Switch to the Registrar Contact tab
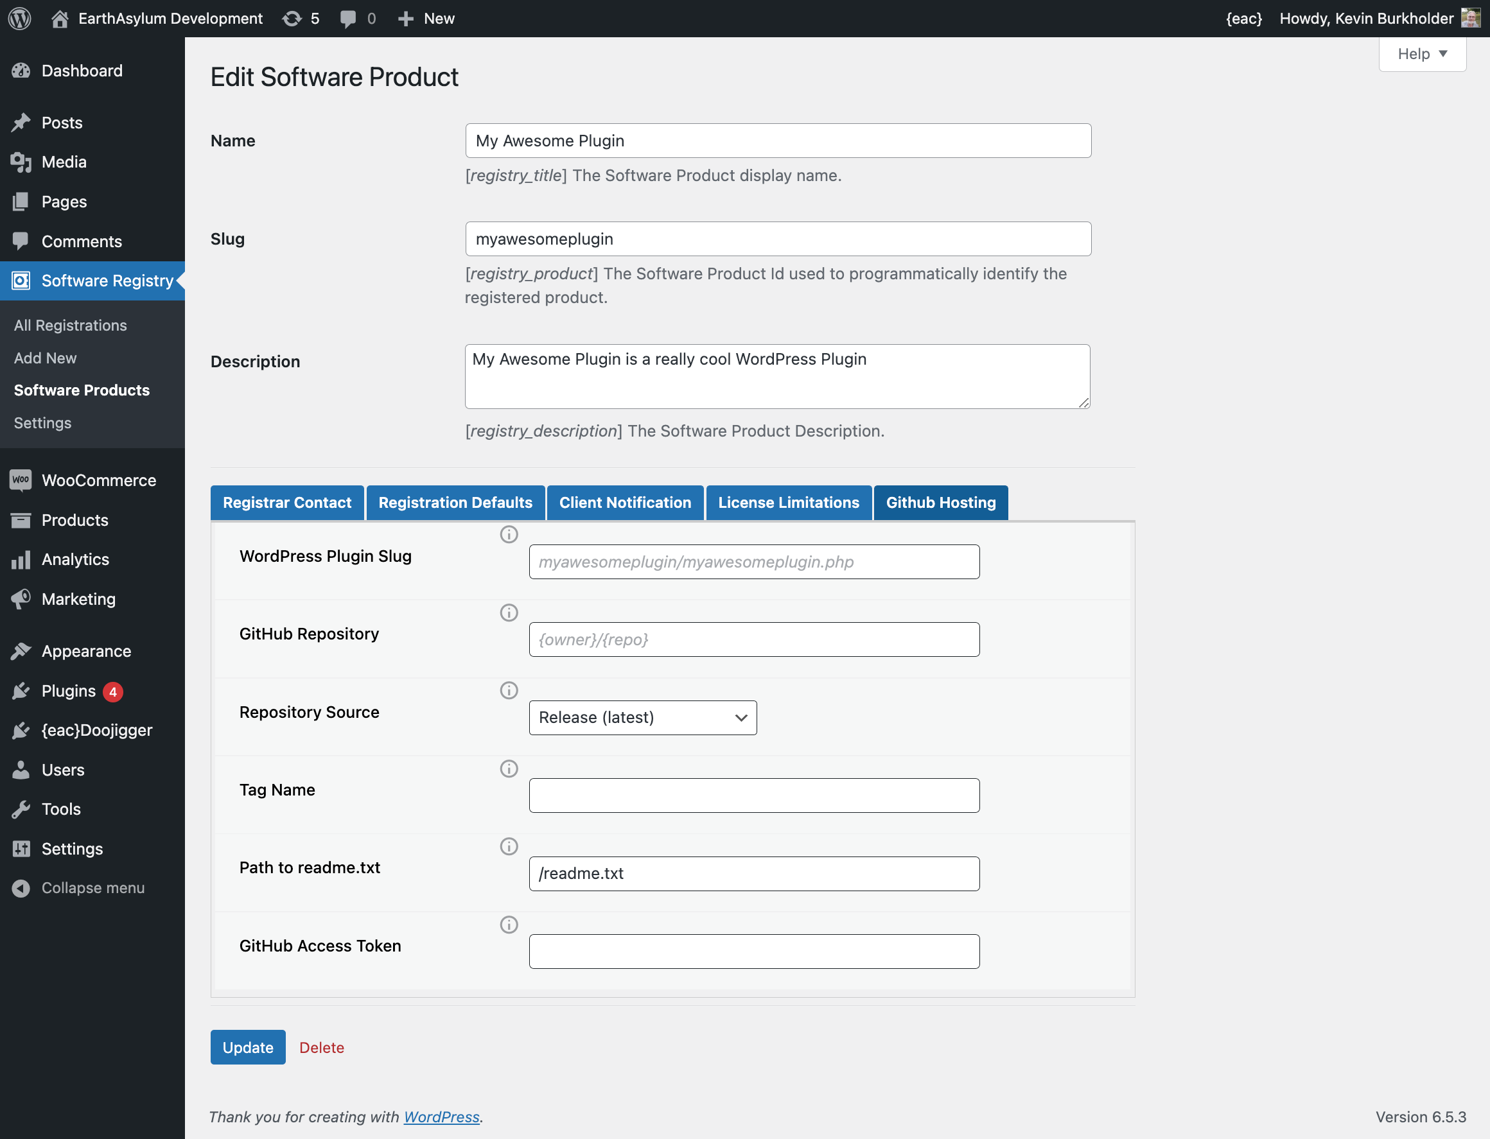The height and width of the screenshot is (1139, 1490). (x=287, y=502)
